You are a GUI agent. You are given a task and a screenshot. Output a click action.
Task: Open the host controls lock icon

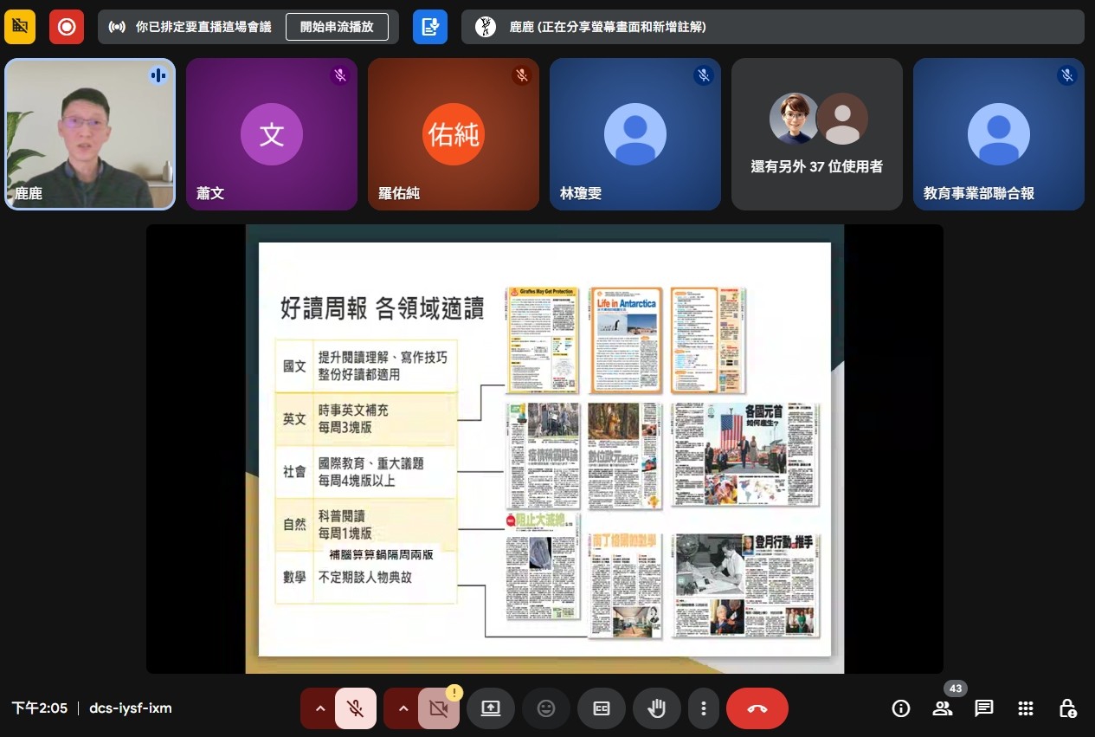(1066, 708)
